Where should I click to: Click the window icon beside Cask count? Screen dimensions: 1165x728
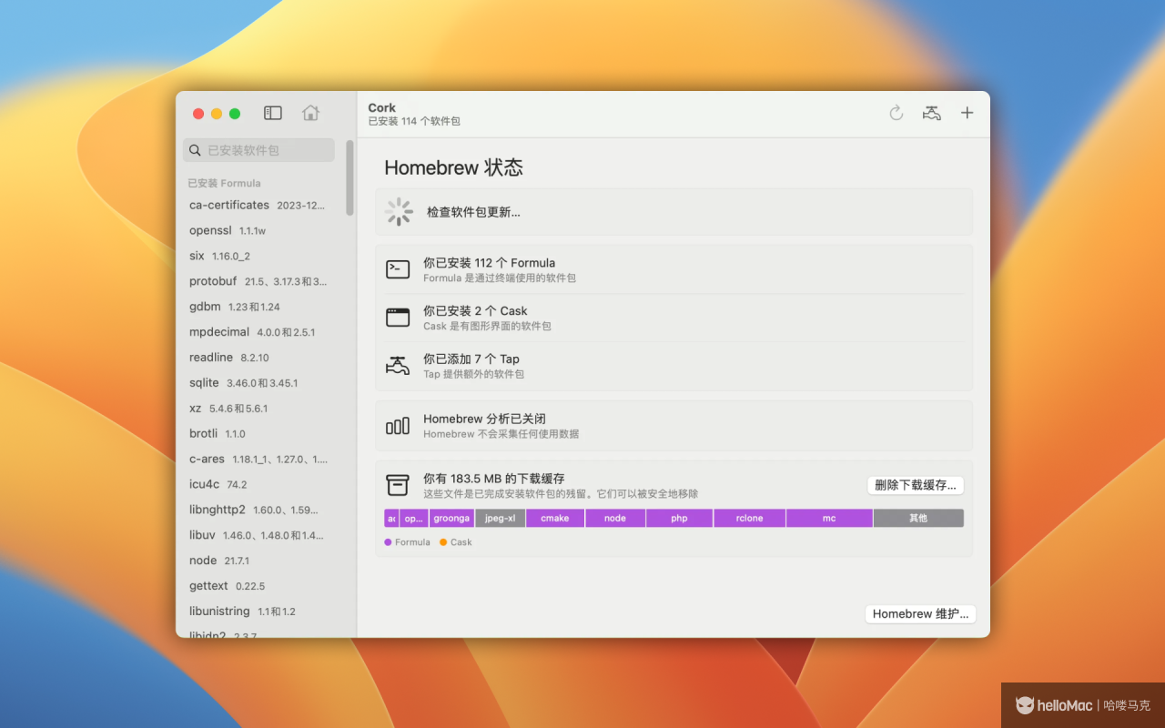click(398, 318)
